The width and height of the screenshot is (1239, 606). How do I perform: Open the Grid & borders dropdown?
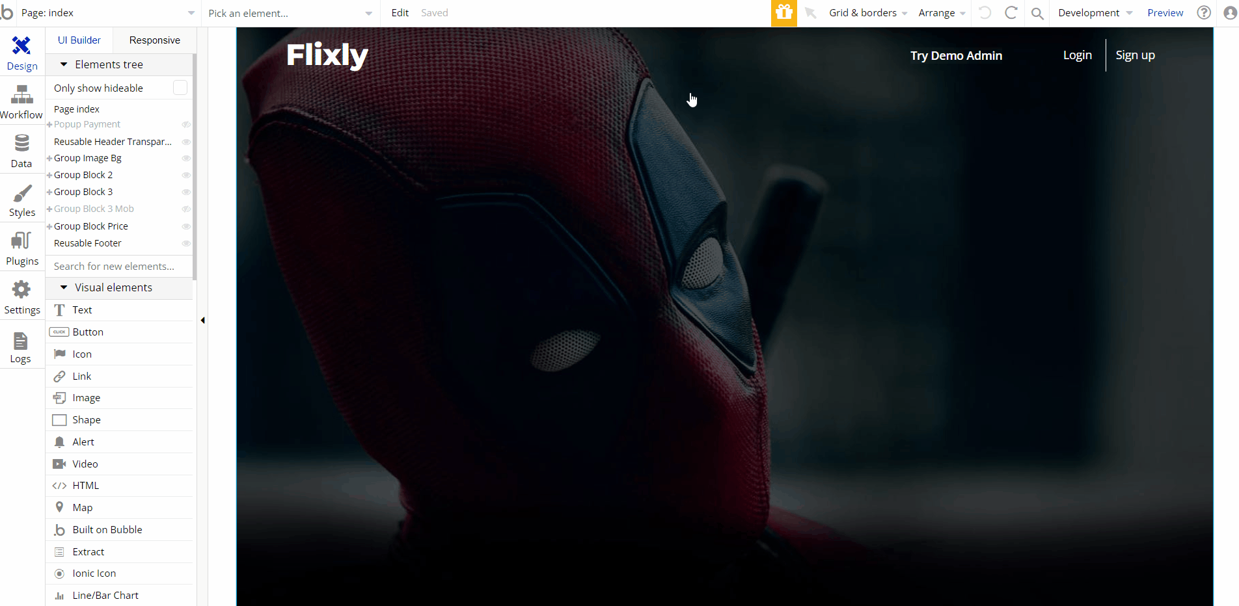pyautogui.click(x=868, y=13)
